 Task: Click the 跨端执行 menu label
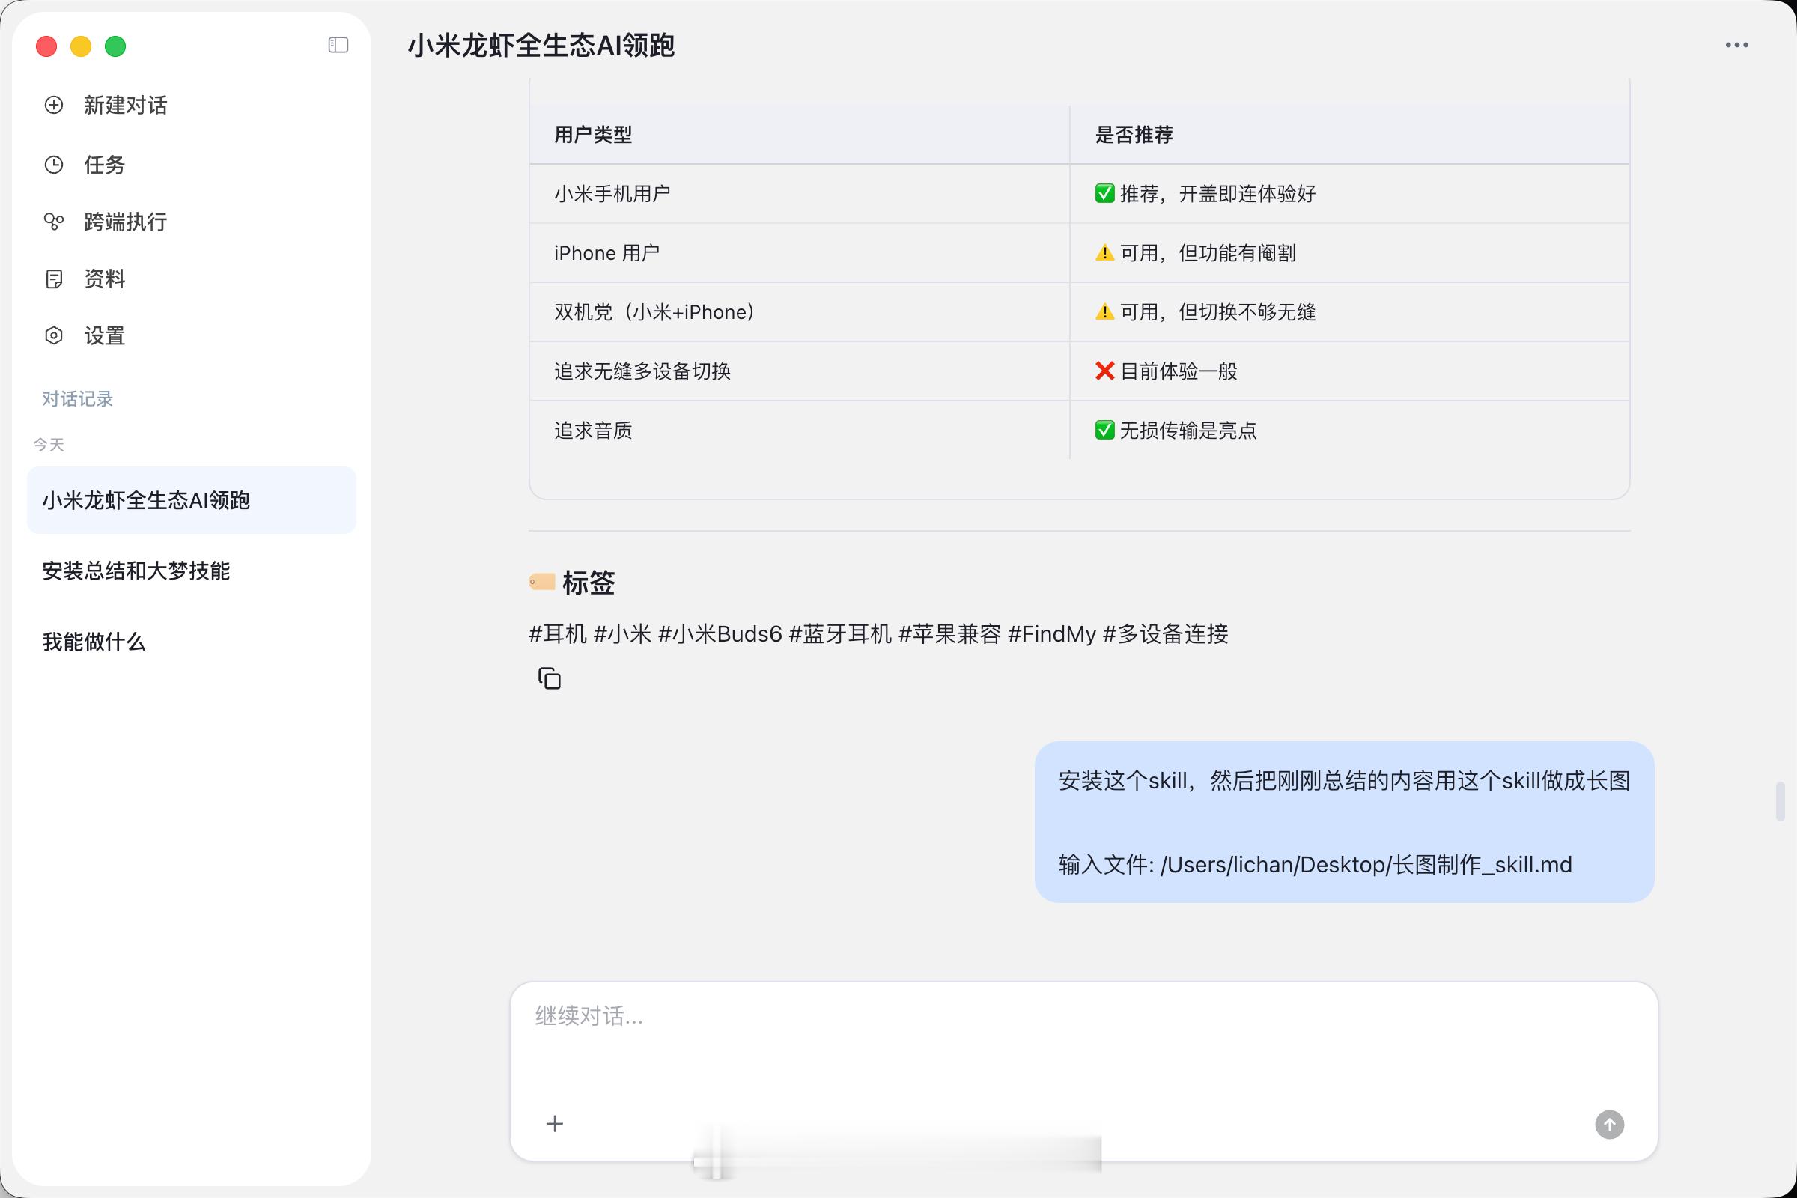click(125, 222)
